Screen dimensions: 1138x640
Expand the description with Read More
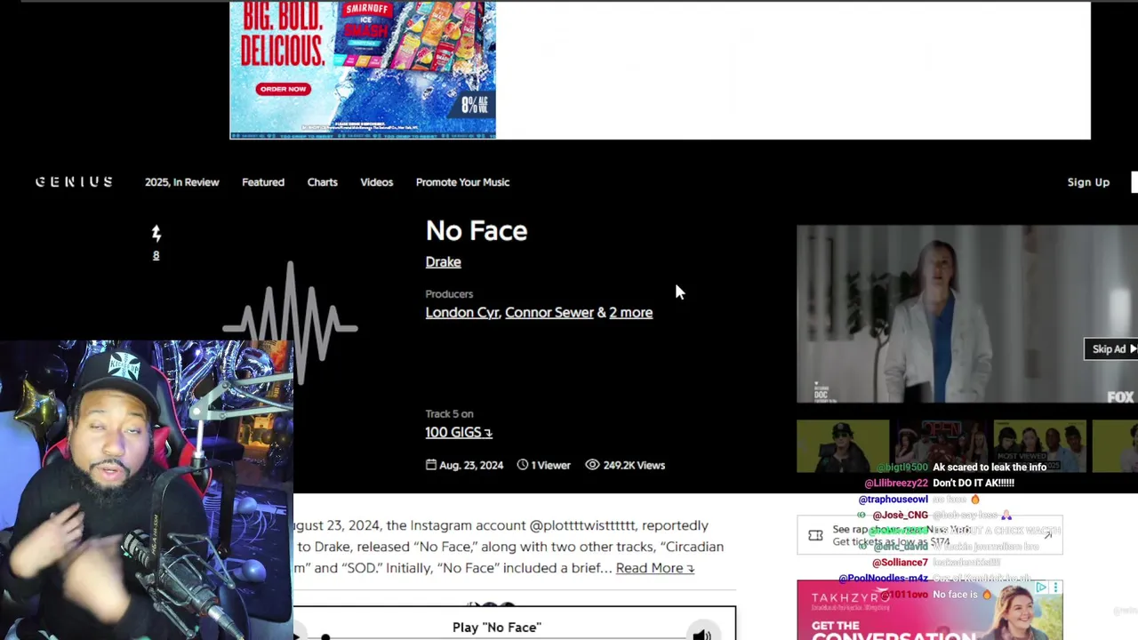pos(654,568)
